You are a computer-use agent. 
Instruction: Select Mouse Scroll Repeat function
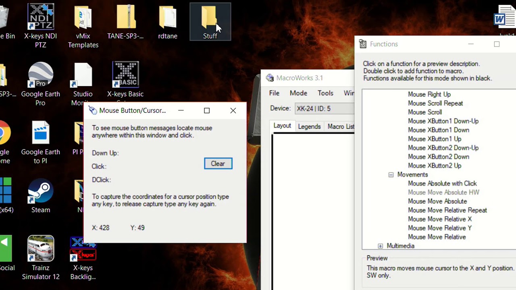435,103
